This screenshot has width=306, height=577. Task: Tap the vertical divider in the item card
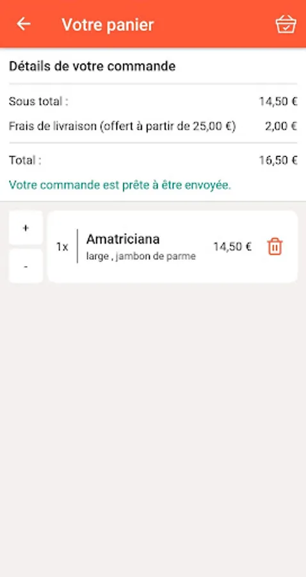pyautogui.click(x=77, y=246)
